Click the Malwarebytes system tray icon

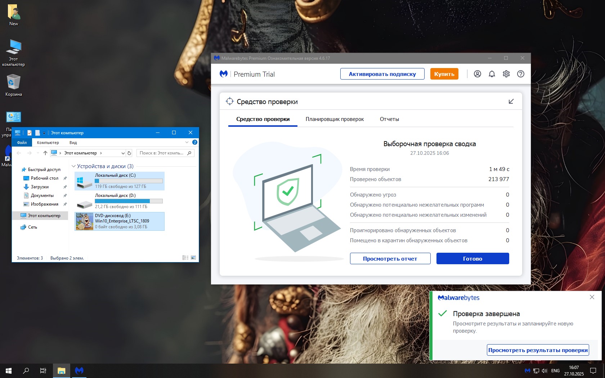pyautogui.click(x=527, y=370)
